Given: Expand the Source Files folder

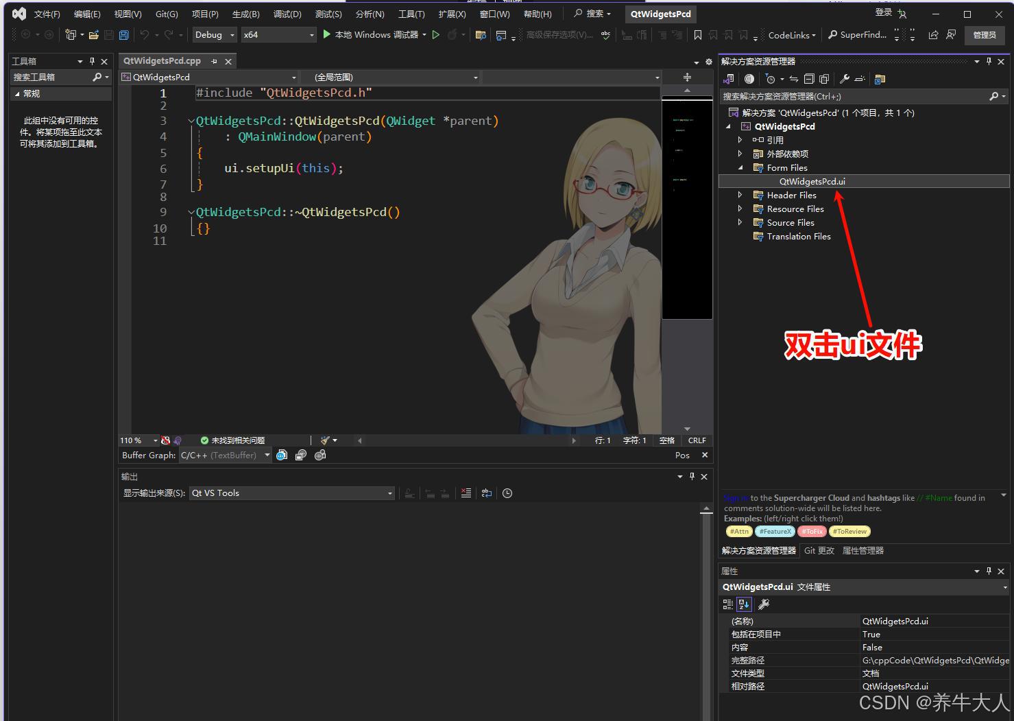Looking at the screenshot, I should pyautogui.click(x=740, y=222).
